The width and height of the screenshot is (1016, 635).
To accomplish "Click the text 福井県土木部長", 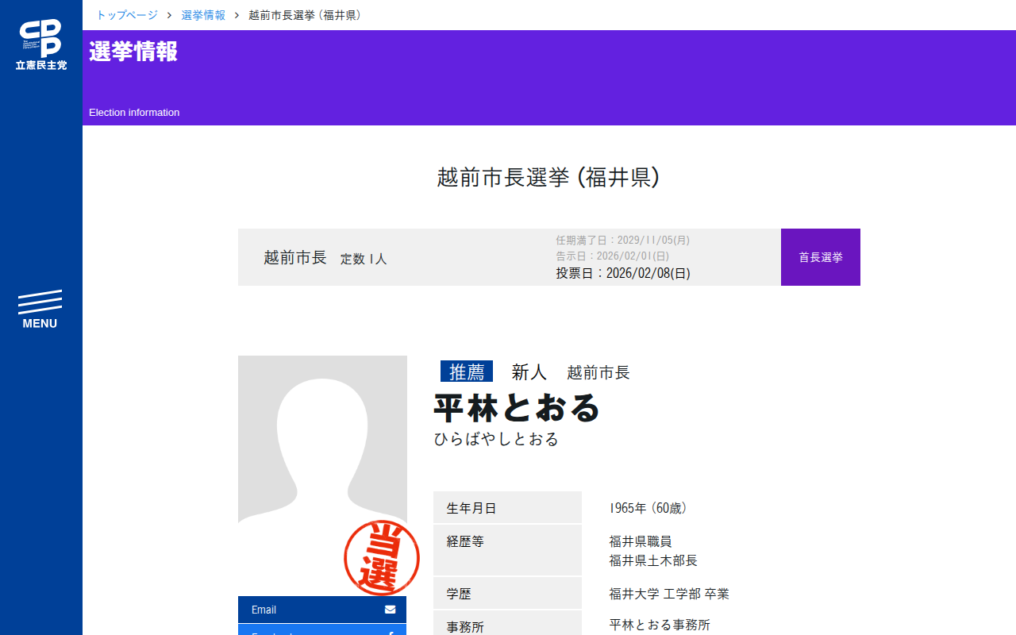I will click(x=653, y=560).
